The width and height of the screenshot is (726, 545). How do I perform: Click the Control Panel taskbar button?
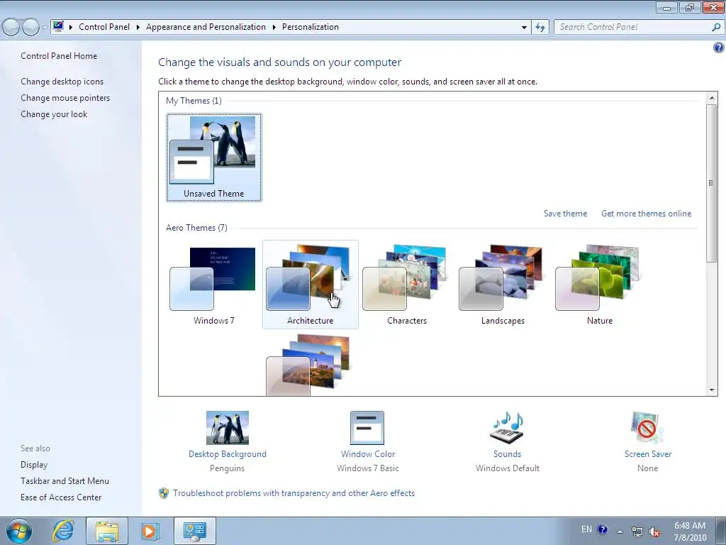point(194,531)
